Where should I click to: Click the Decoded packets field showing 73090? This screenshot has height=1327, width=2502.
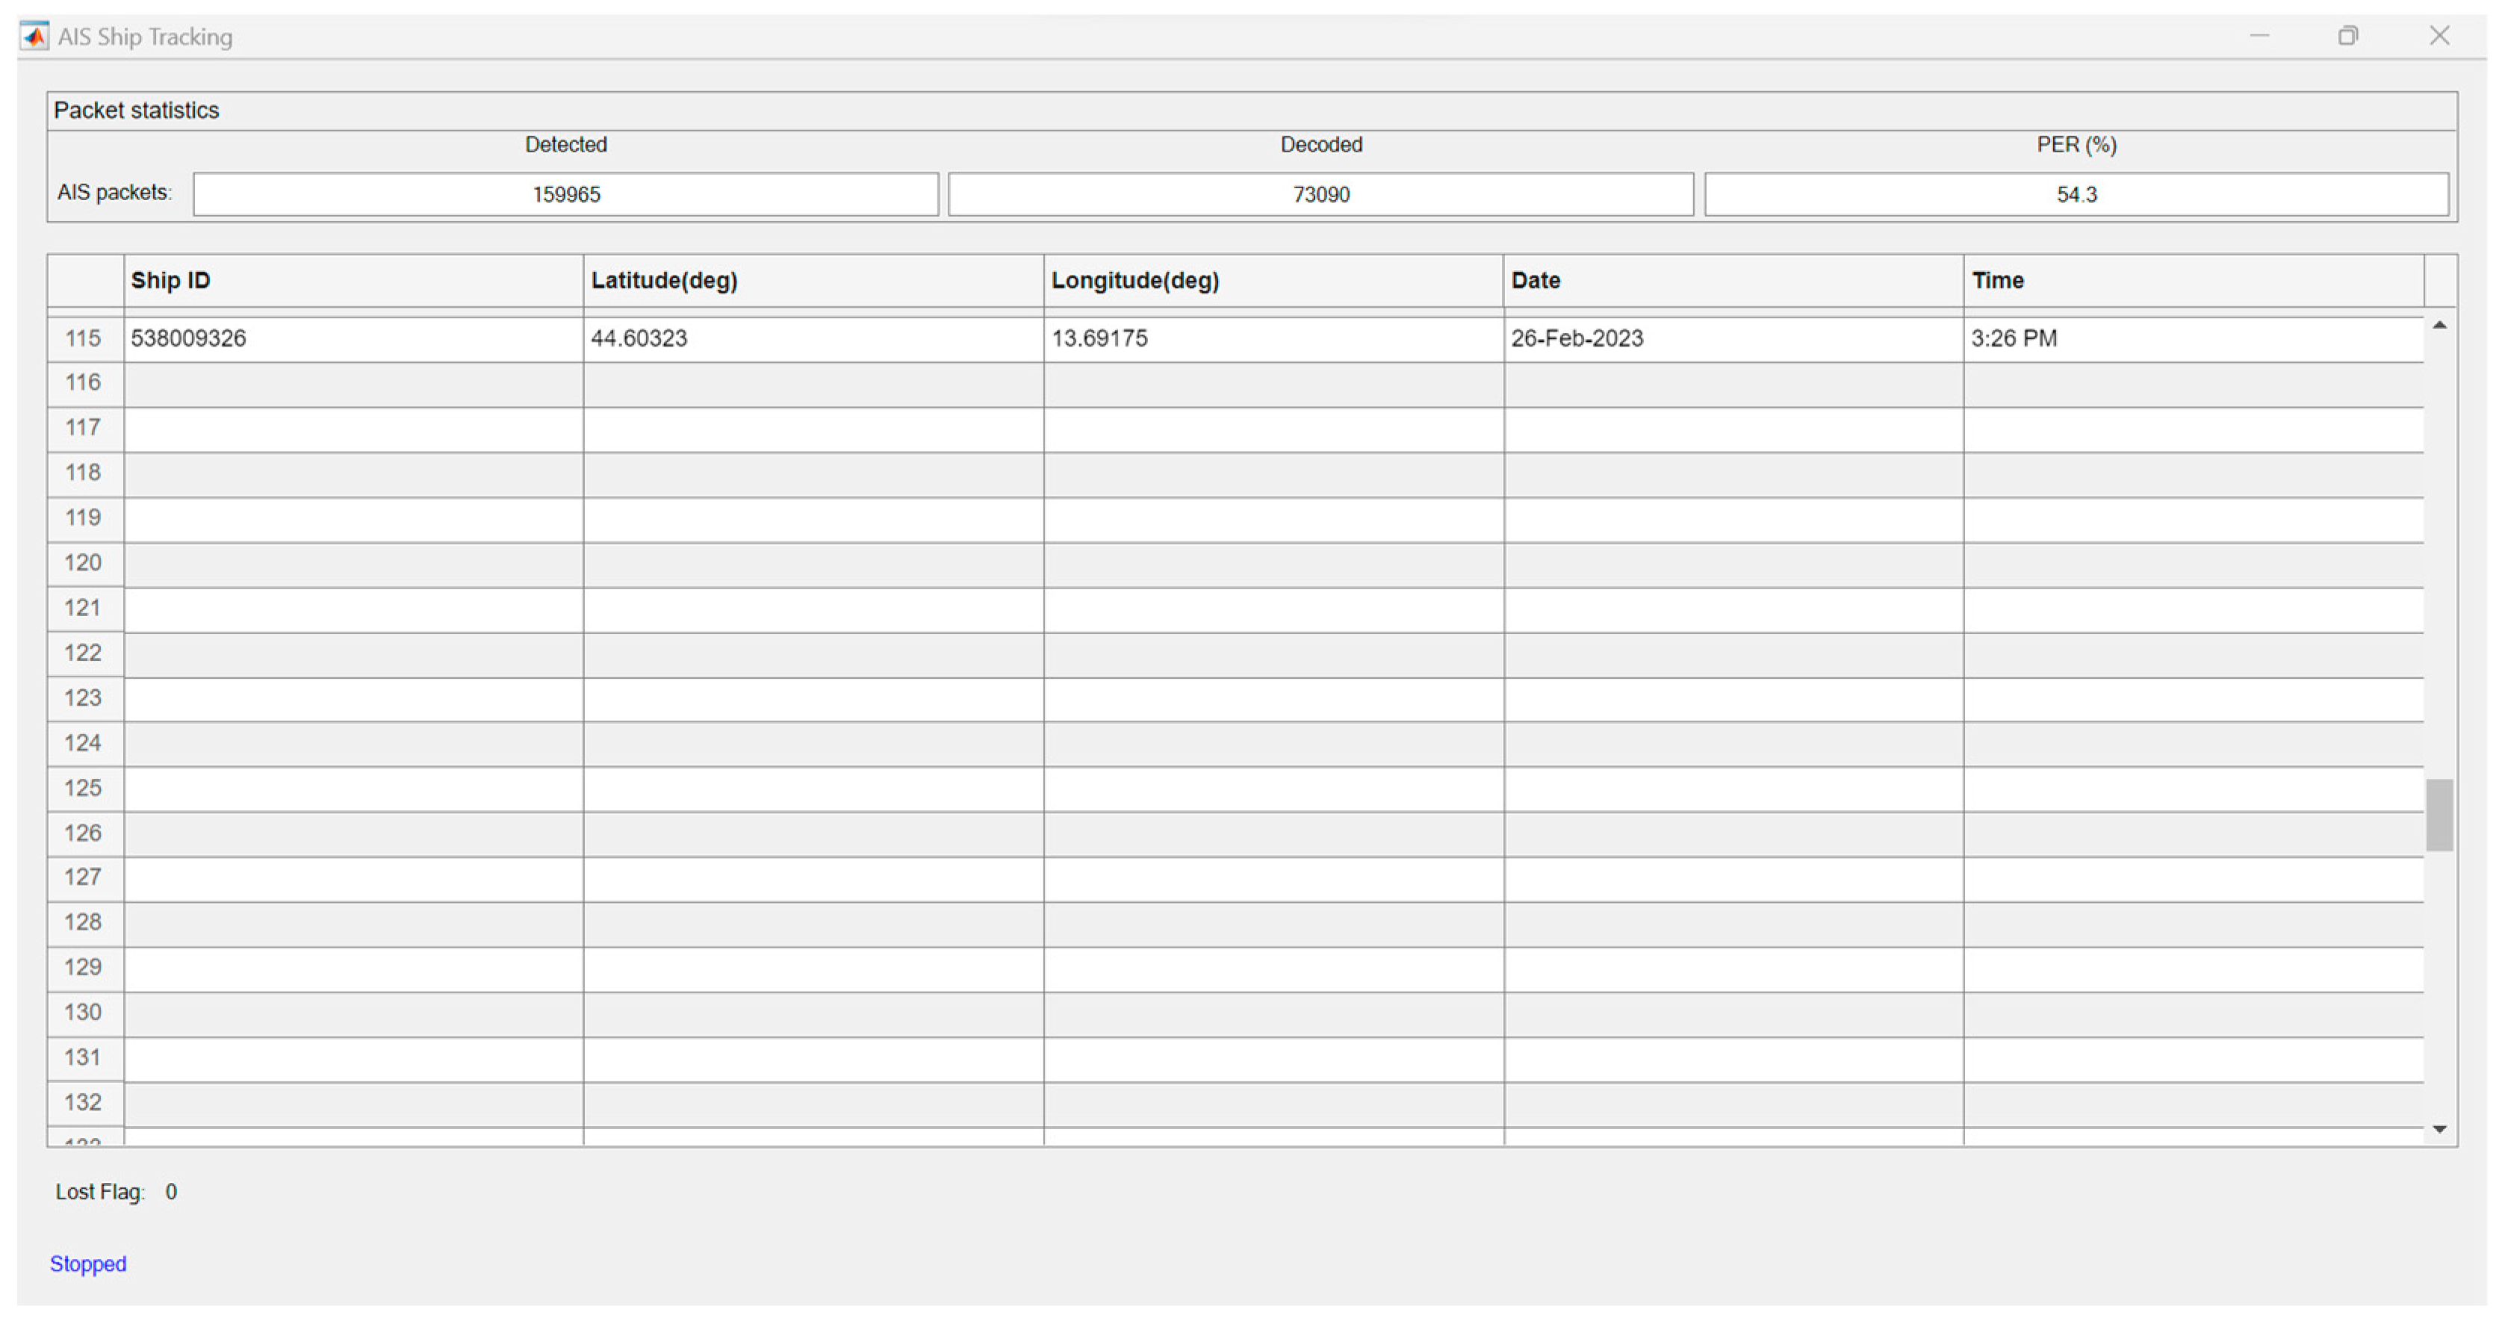(x=1320, y=194)
